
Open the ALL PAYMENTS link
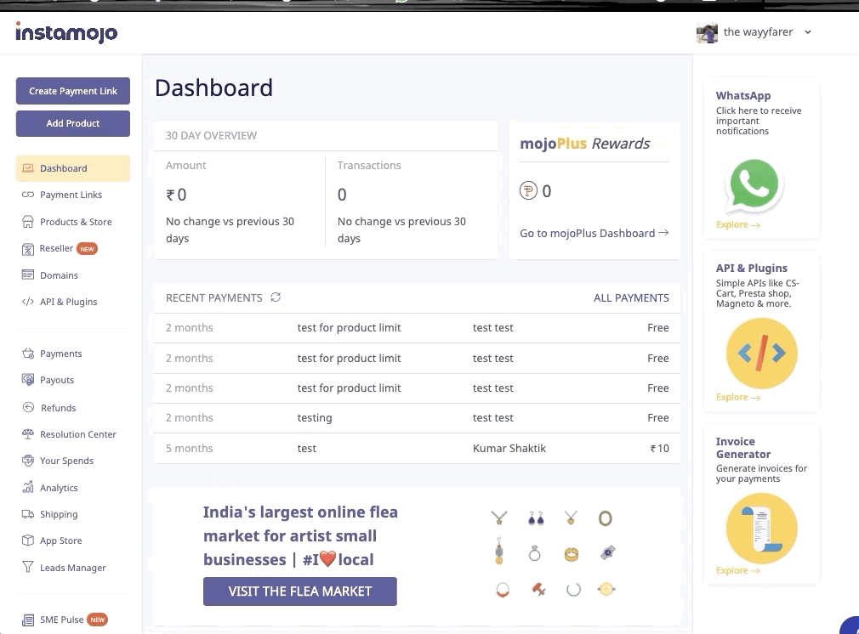click(631, 297)
